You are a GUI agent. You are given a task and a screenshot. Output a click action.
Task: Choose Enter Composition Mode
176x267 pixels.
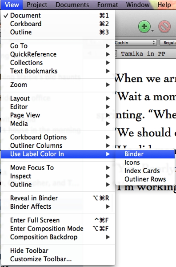pyautogui.click(x=58, y=229)
